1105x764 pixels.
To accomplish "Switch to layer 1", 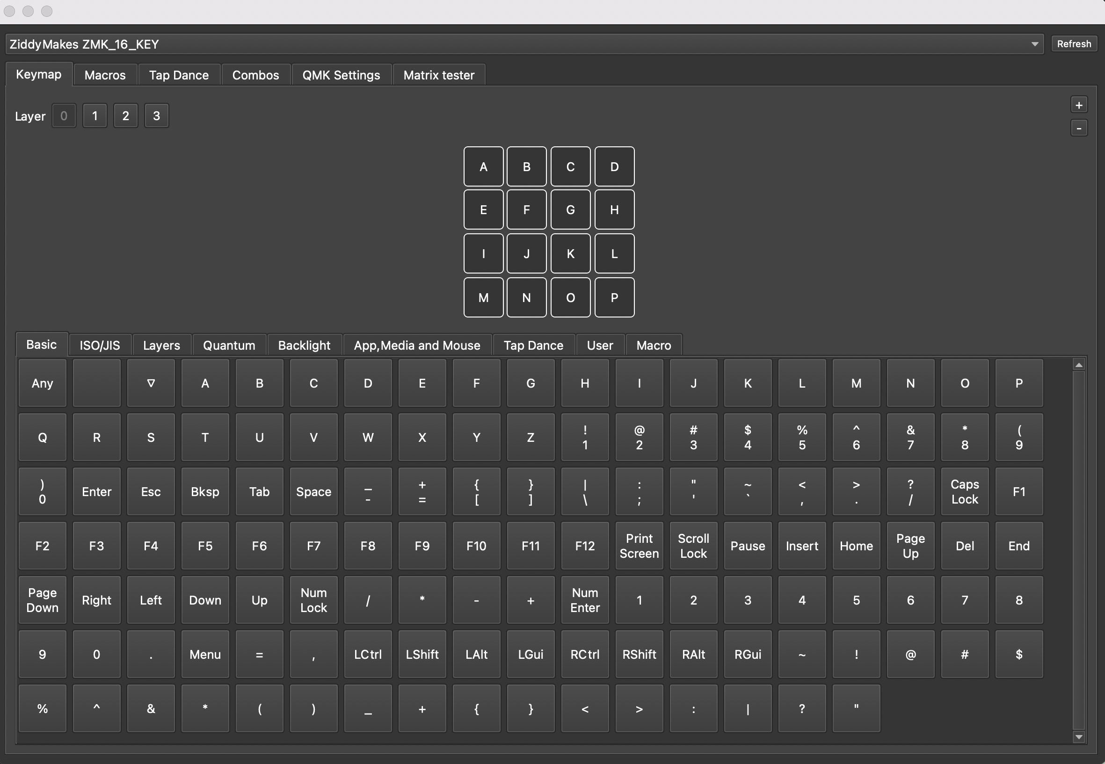I will tap(95, 116).
